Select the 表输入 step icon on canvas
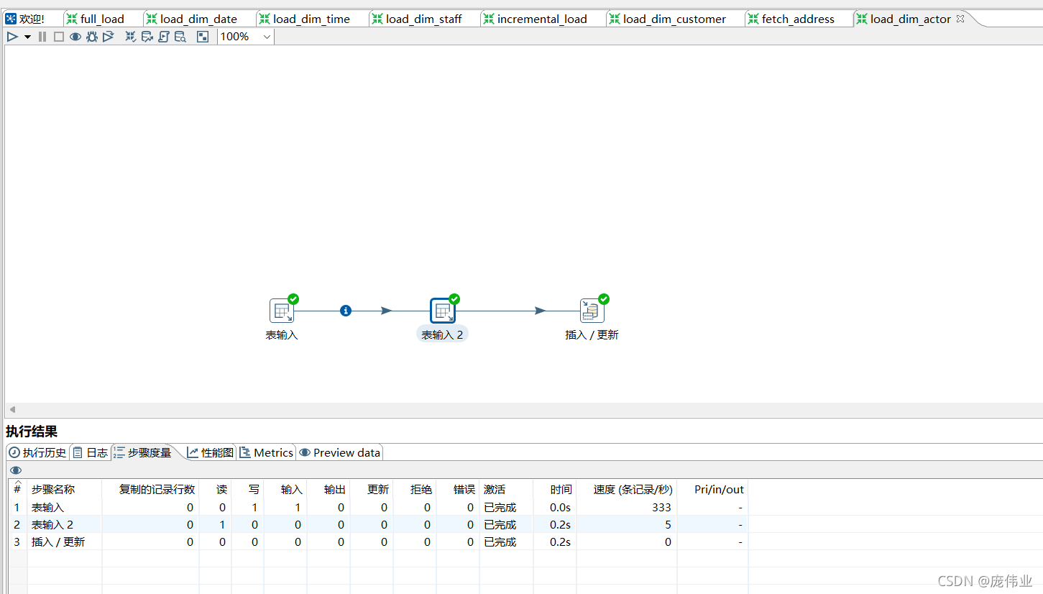The height and width of the screenshot is (594, 1043). (282, 311)
